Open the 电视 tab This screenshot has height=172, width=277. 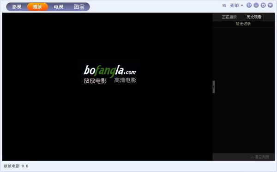[x=59, y=7]
